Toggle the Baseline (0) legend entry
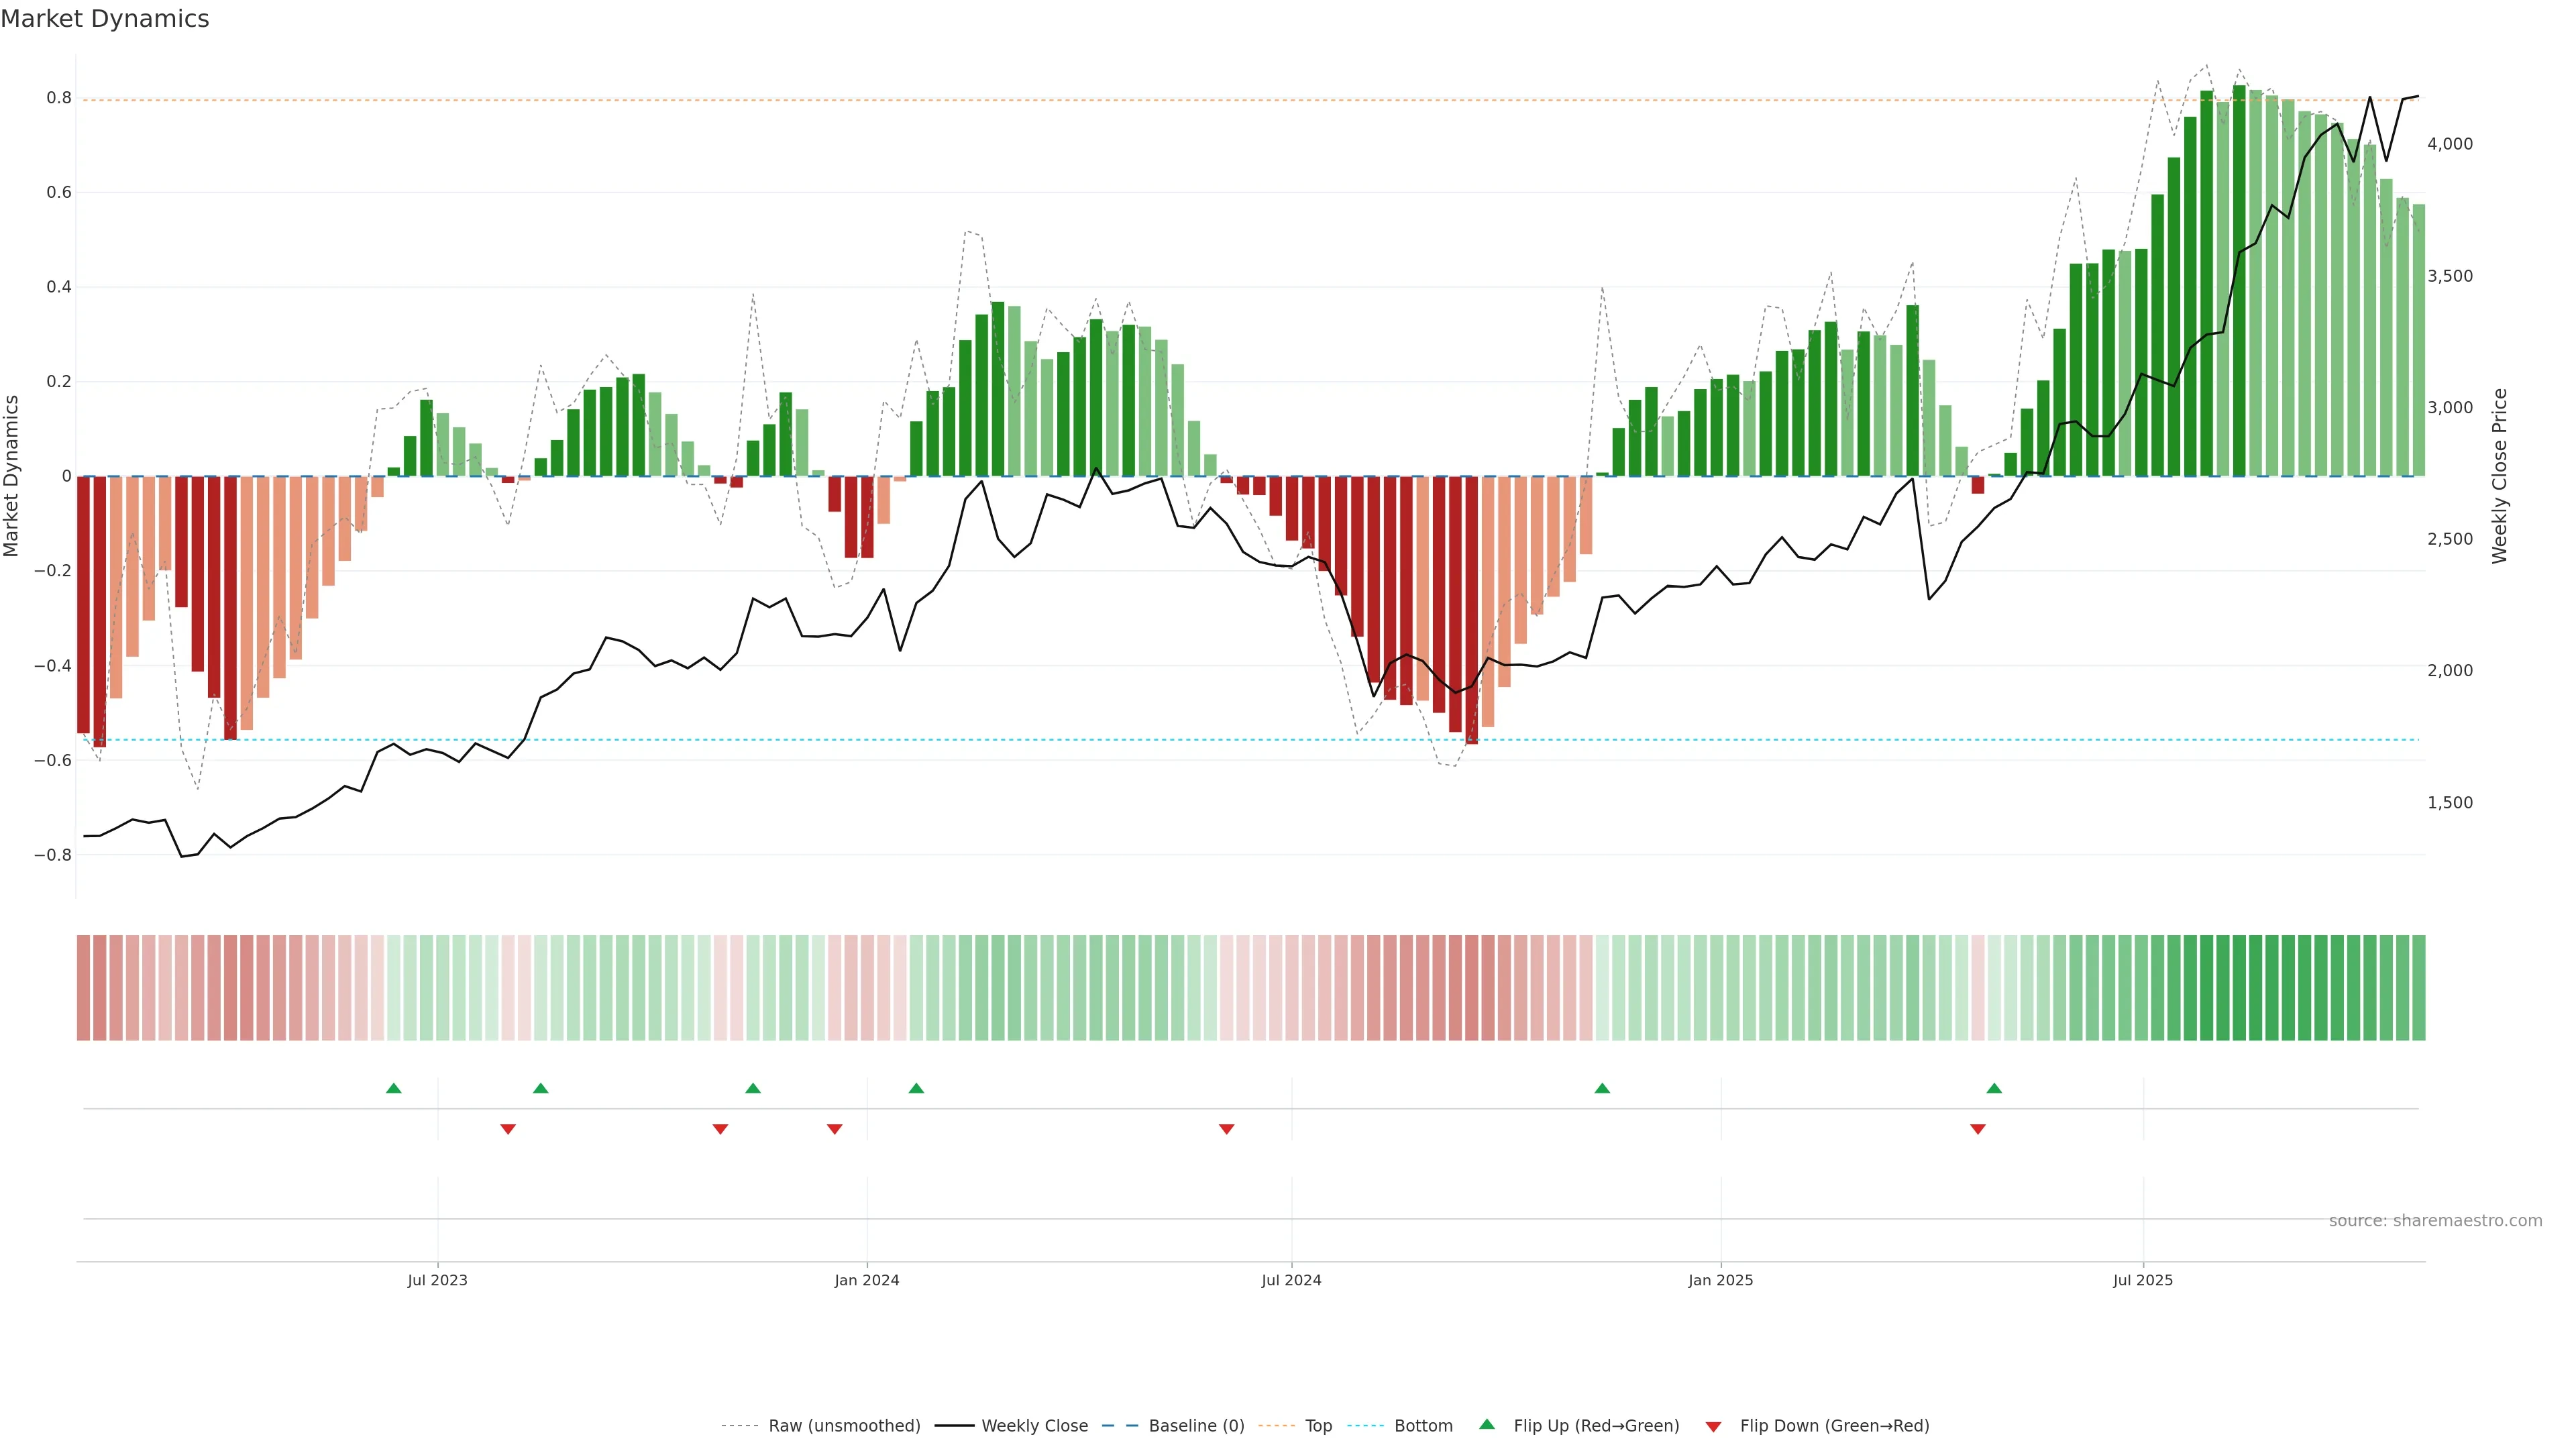The height and width of the screenshot is (1449, 2576). [x=1196, y=1426]
